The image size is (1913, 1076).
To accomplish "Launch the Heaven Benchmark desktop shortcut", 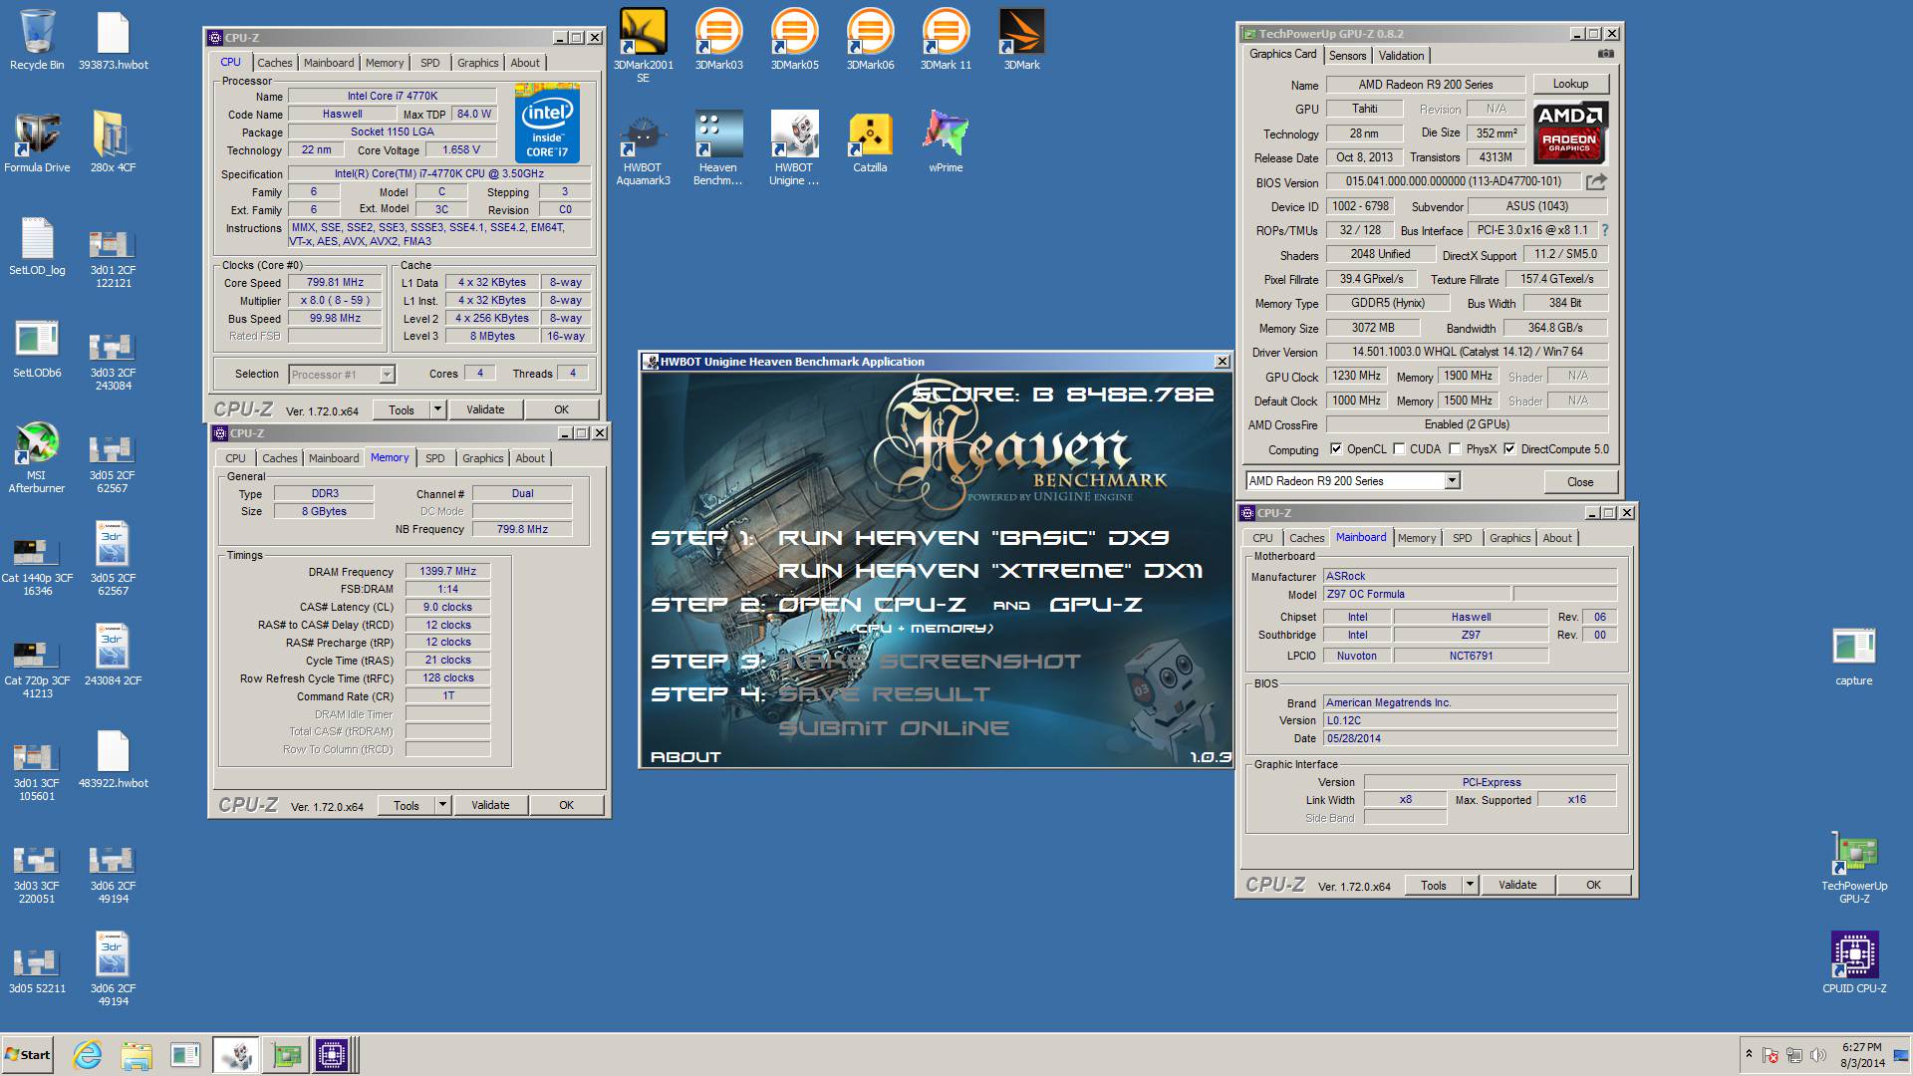I will click(x=718, y=147).
